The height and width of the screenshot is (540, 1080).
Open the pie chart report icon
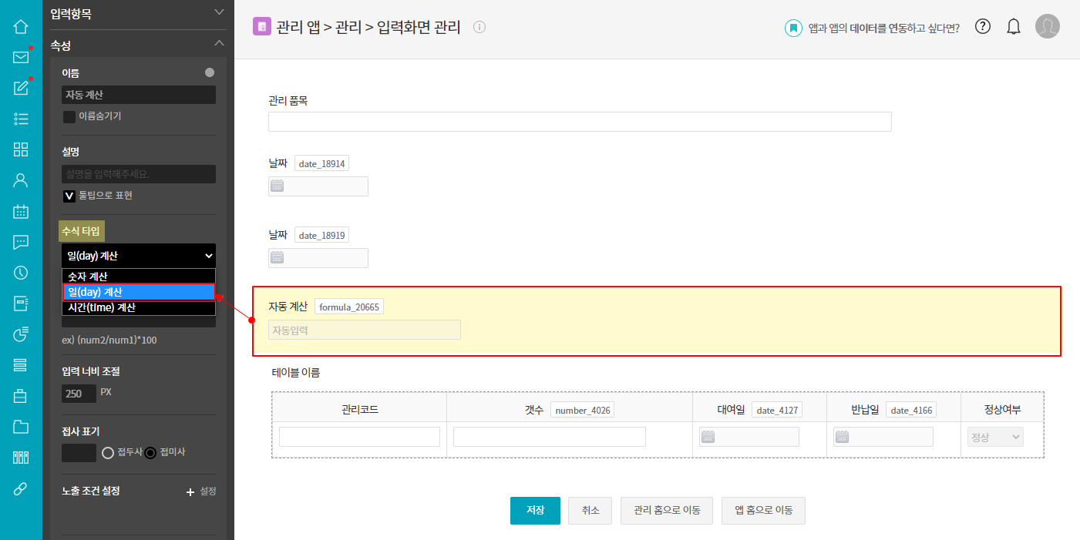(x=21, y=334)
